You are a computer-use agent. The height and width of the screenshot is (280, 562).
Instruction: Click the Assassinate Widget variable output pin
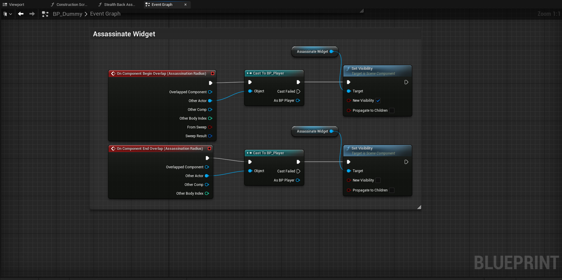[331, 52]
